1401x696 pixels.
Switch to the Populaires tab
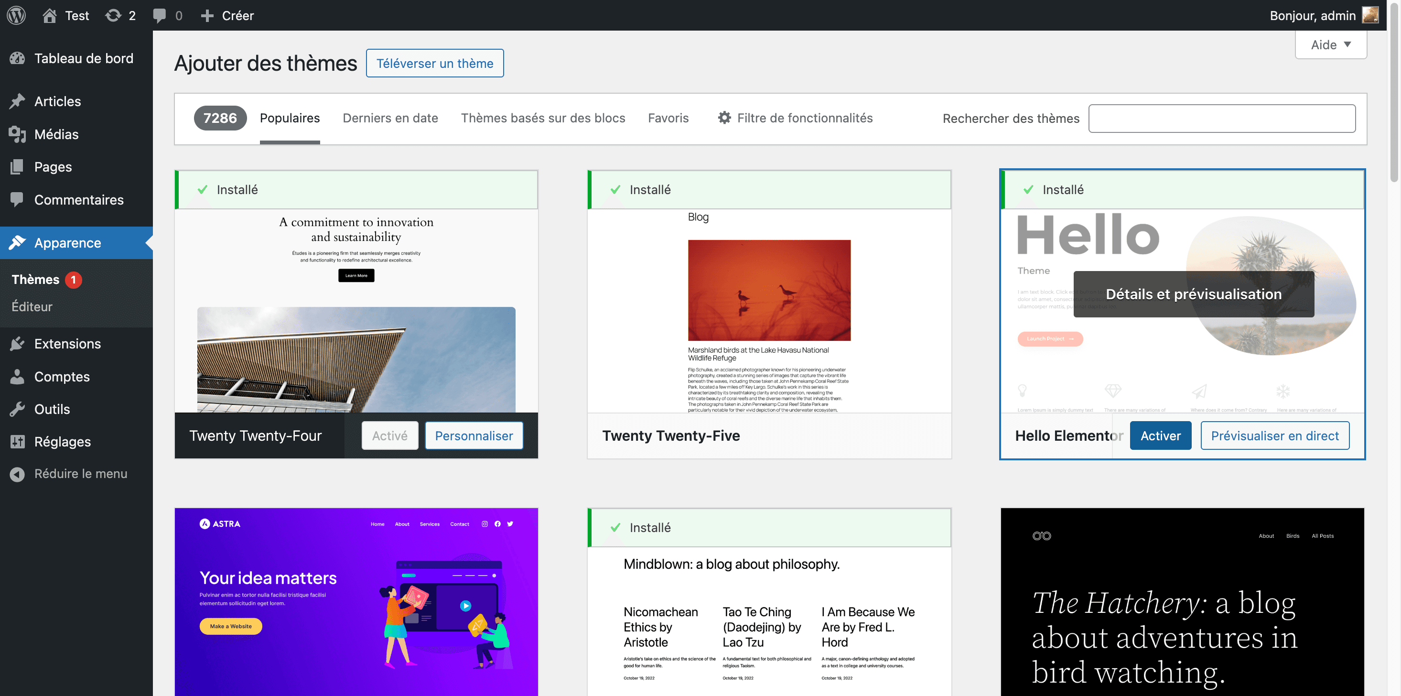click(290, 118)
